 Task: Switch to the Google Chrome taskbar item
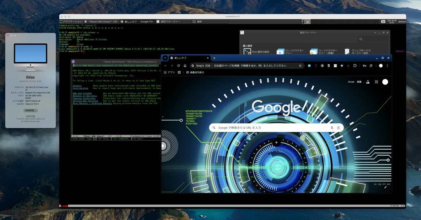tap(138, 21)
